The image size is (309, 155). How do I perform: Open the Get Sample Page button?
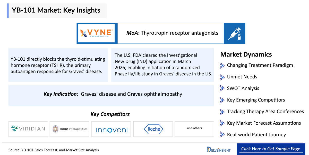(271, 149)
